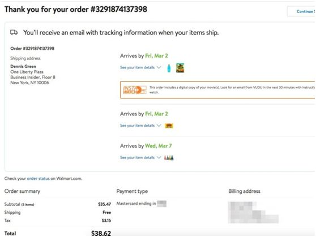The height and width of the screenshot is (237, 316).
Task: Click the blue bottle item thumbnail
Action: click(x=169, y=68)
